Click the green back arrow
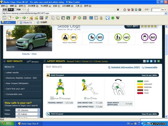168x126 pixels. click(17, 18)
